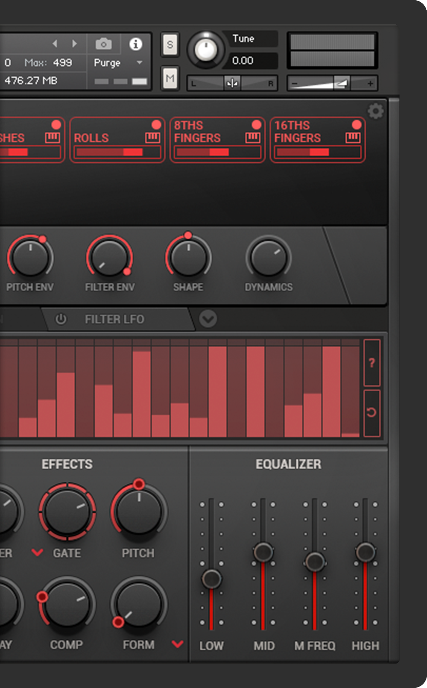Image resolution: width=427 pixels, height=688 pixels.
Task: Solo the instrument with the S button
Action: (x=170, y=44)
